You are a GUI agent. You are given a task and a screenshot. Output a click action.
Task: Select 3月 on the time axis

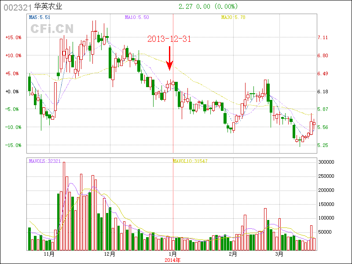pos(279,254)
